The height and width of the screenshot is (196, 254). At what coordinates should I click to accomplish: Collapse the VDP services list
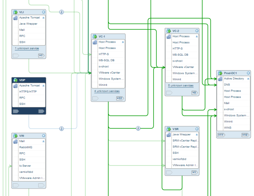(x=43, y=86)
